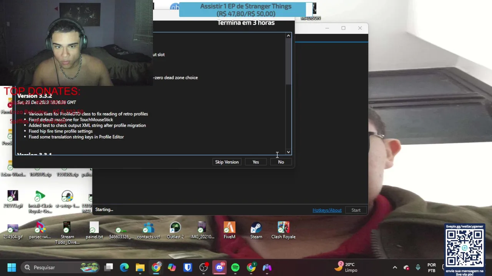Image resolution: width=492 pixels, height=276 pixels.
Task: Open the Outlast 2 desktop shortcut
Action: (x=175, y=230)
